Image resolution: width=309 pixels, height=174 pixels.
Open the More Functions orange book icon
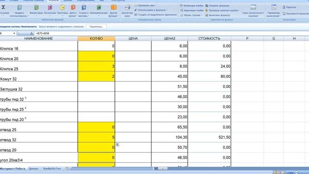(x=114, y=8)
